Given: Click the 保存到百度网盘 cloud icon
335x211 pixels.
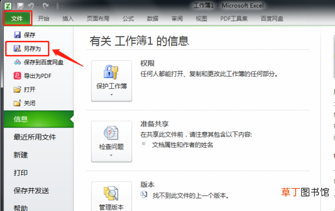Looking at the screenshot, I should pos(17,62).
